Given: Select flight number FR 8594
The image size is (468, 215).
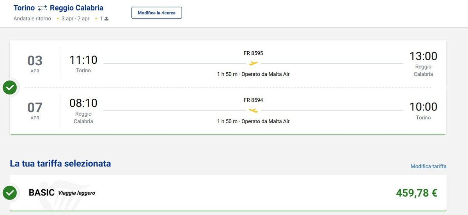Looking at the screenshot, I should tap(253, 100).
